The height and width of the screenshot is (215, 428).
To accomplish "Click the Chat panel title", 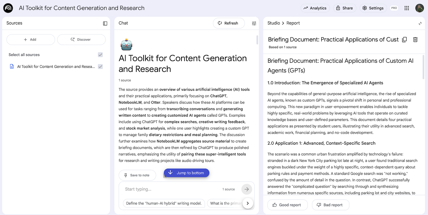I will 123,23.
